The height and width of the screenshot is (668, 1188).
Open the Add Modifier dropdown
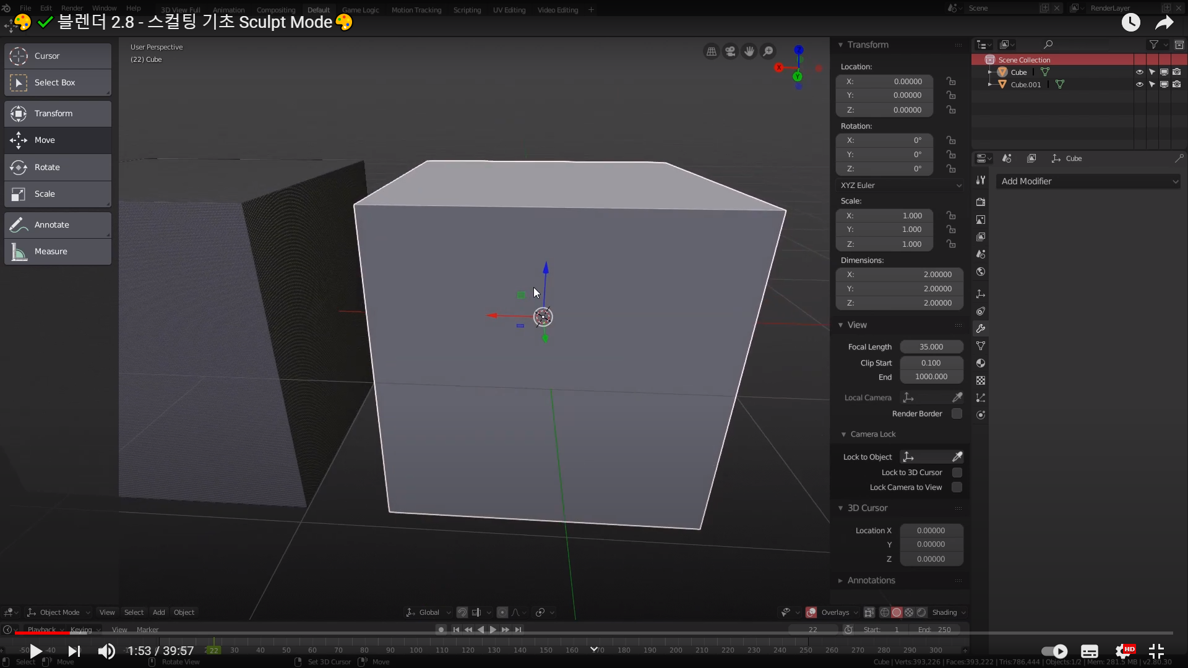(1088, 181)
